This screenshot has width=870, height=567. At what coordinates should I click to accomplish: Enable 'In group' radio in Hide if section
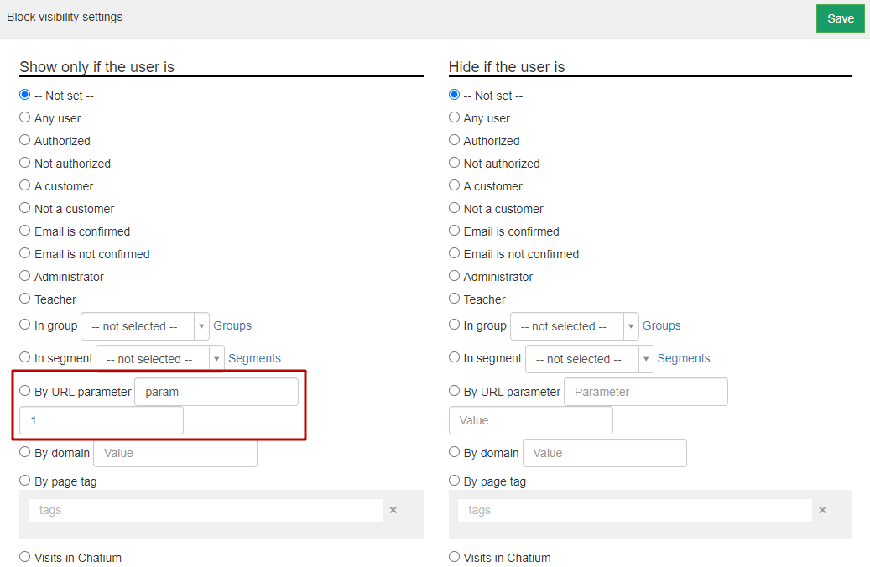coord(455,325)
